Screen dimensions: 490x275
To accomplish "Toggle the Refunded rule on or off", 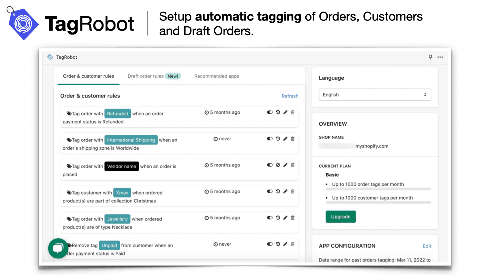I will (x=270, y=112).
